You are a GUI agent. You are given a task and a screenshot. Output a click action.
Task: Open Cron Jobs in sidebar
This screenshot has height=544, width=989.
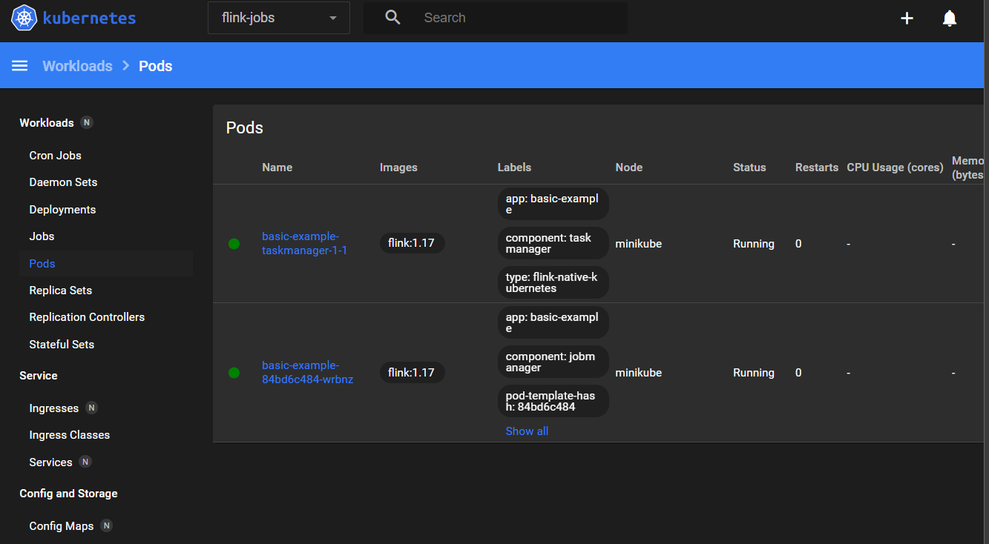click(x=56, y=156)
